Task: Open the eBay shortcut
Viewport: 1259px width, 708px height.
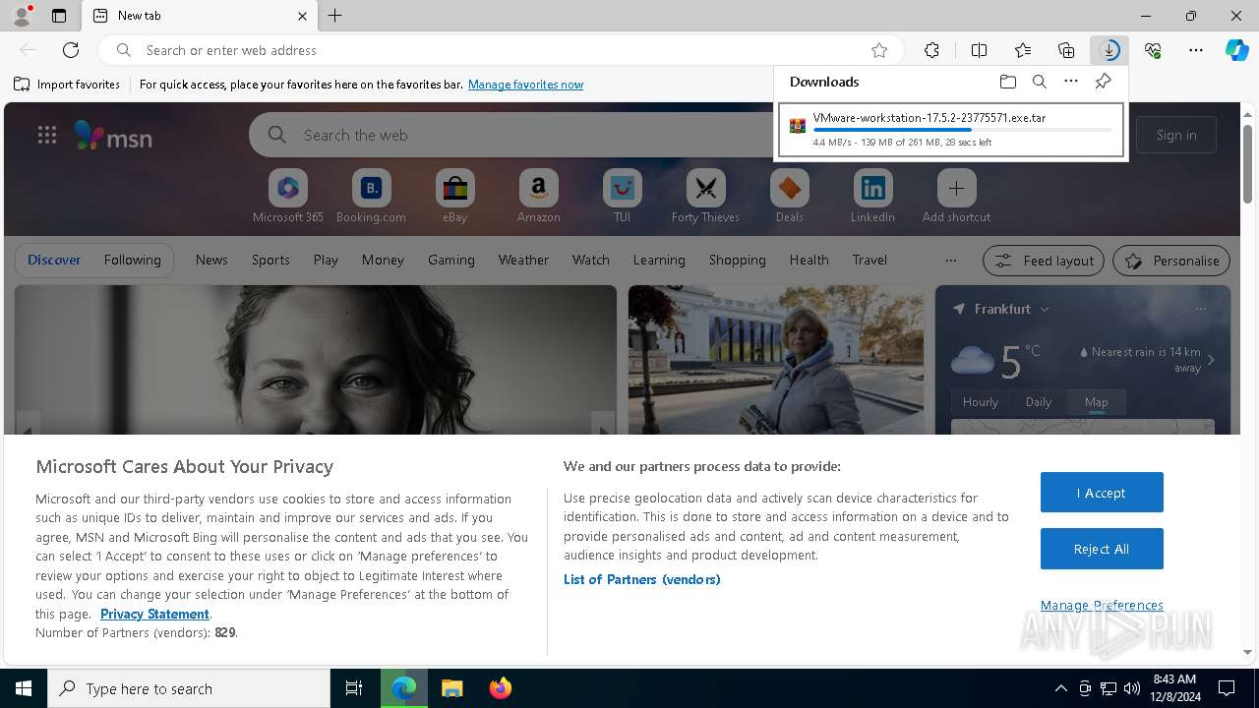Action: (x=454, y=197)
